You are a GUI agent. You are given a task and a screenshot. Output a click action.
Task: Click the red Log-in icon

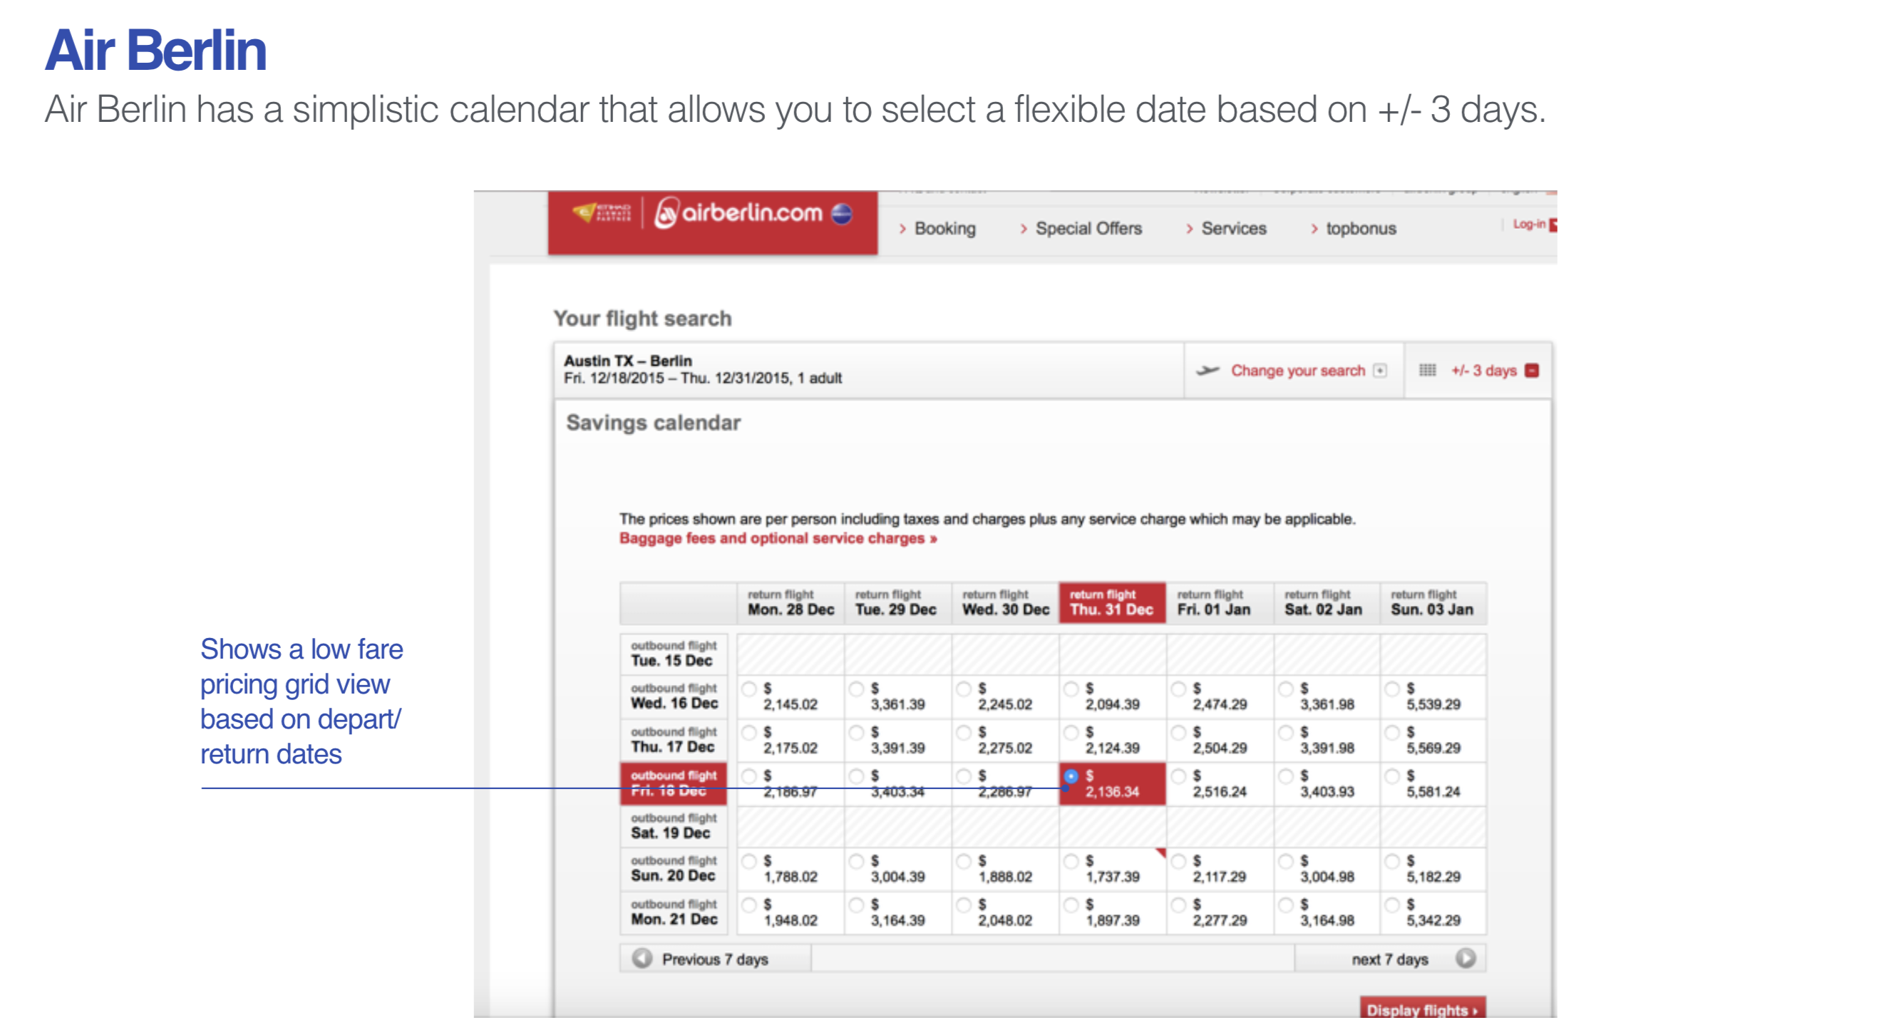pos(1554,225)
